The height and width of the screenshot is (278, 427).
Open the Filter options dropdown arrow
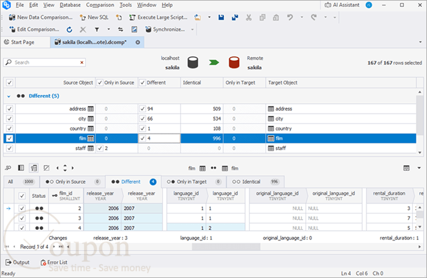108,30
